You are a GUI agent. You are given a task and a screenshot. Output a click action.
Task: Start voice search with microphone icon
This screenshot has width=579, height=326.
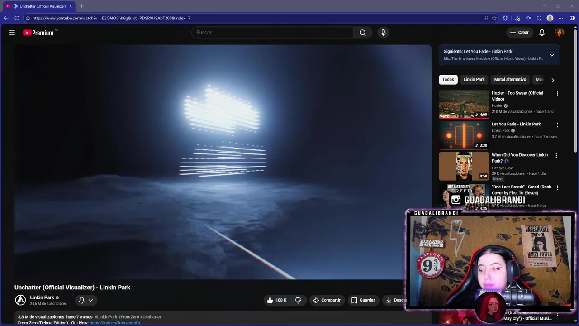pos(383,33)
